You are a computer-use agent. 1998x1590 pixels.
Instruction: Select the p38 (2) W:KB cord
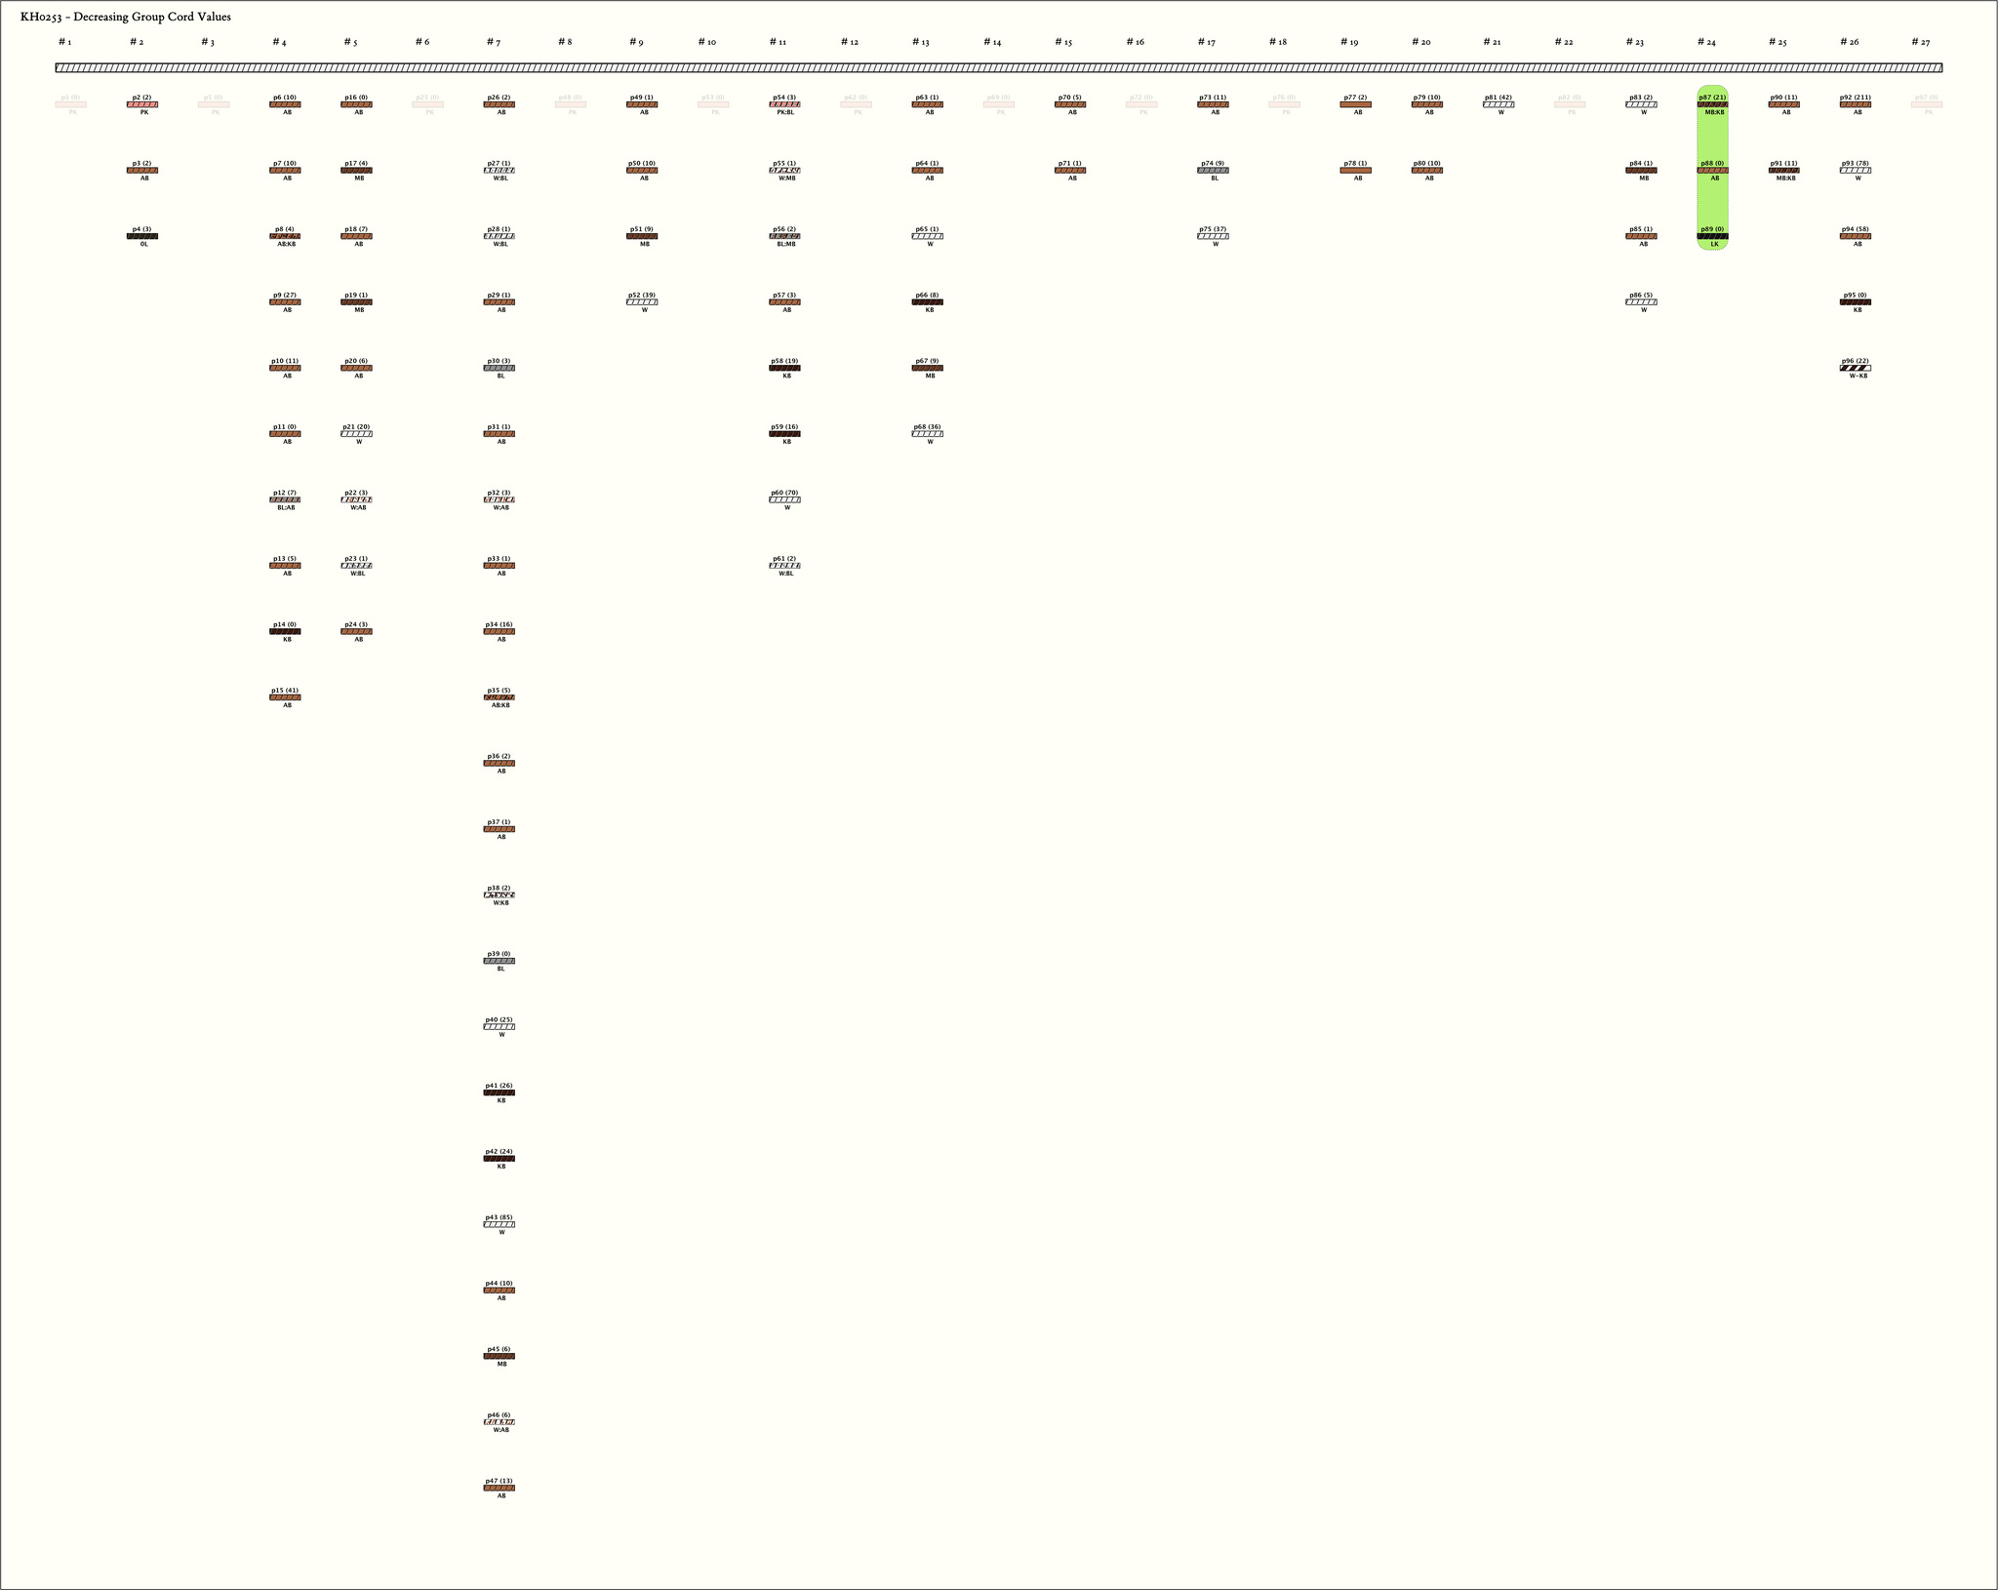pos(499,894)
